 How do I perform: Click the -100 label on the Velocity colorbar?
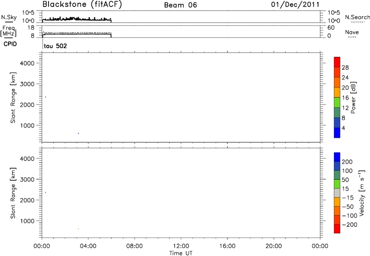[350, 216]
